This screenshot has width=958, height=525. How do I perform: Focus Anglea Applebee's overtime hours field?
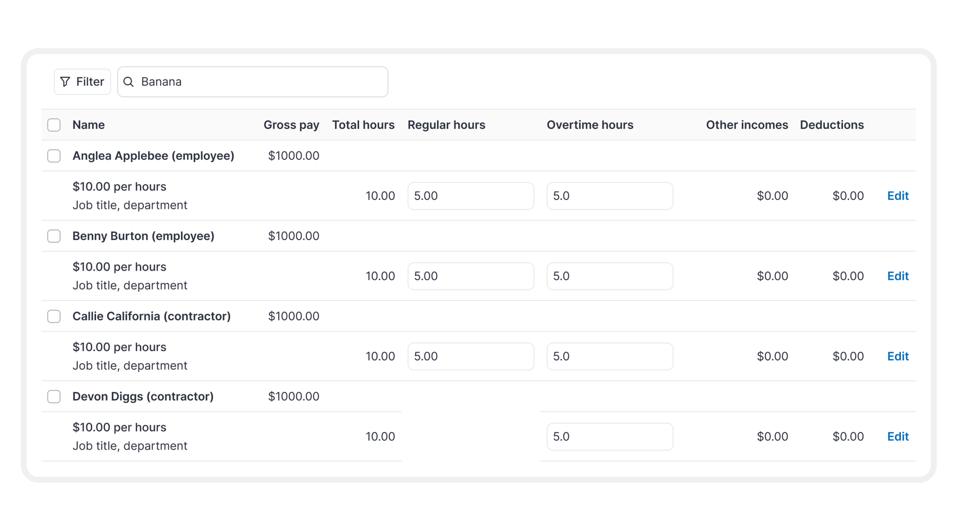[610, 196]
